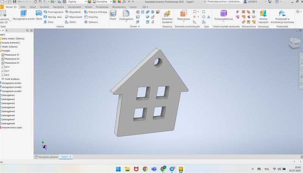Image resolution: width=303 pixels, height=173 pixels.
Task: Click the Save icon in quick access toolbar
Action: coord(14,2)
